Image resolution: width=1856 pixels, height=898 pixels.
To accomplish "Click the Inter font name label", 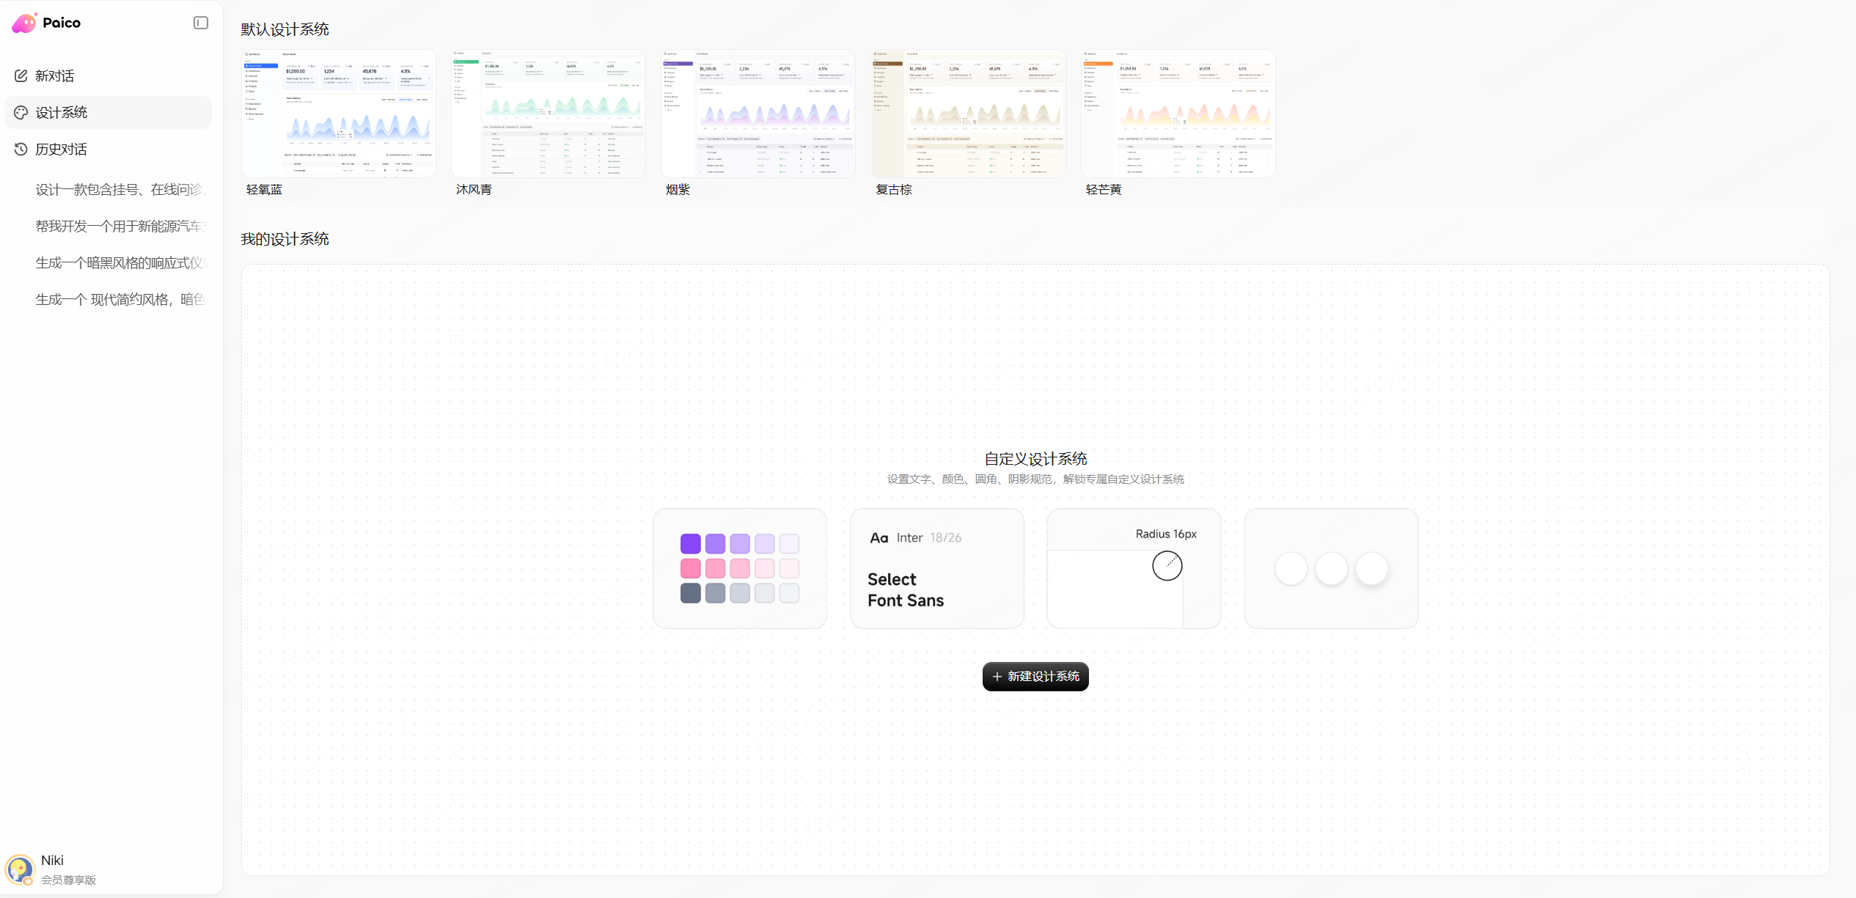I will coord(910,538).
